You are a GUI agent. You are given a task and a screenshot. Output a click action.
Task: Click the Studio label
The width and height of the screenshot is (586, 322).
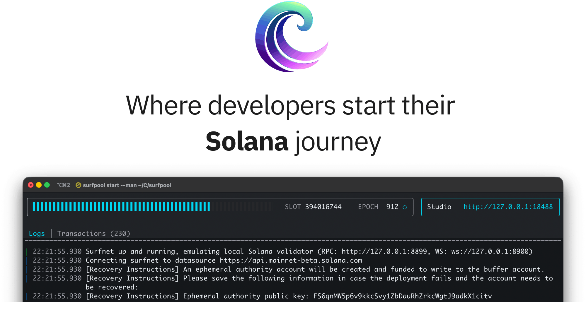[439, 207]
